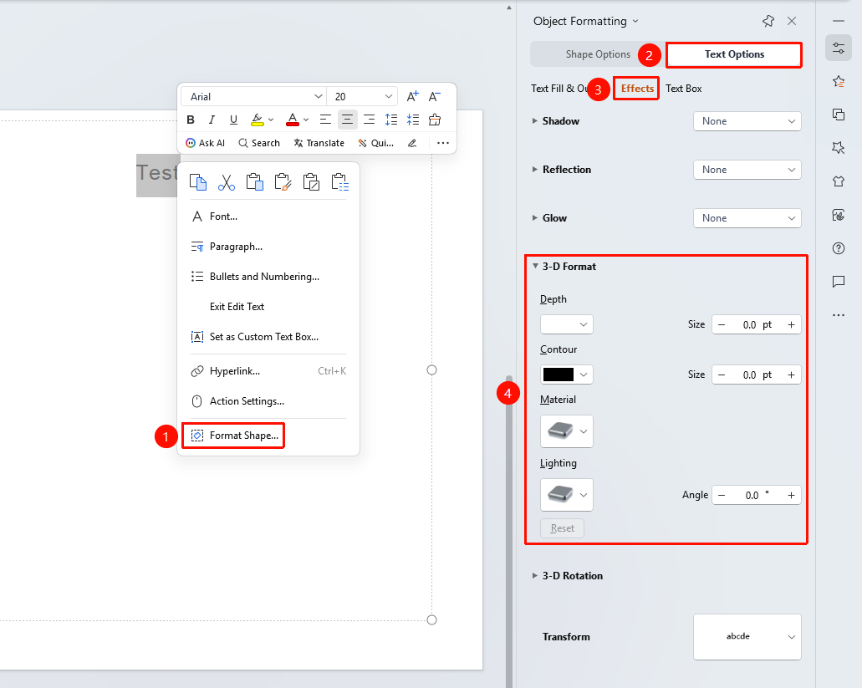Decrease font size with the A- icon
Viewport: 862px width, 688px height.
tap(434, 97)
